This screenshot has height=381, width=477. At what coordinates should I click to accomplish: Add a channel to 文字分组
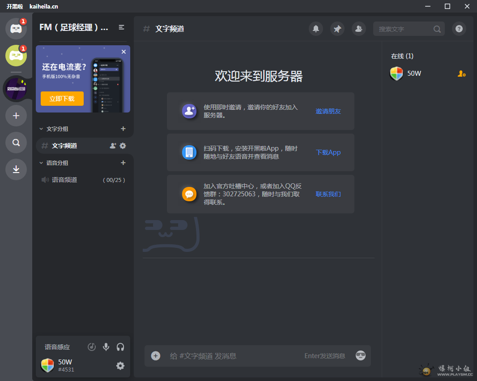(x=123, y=129)
